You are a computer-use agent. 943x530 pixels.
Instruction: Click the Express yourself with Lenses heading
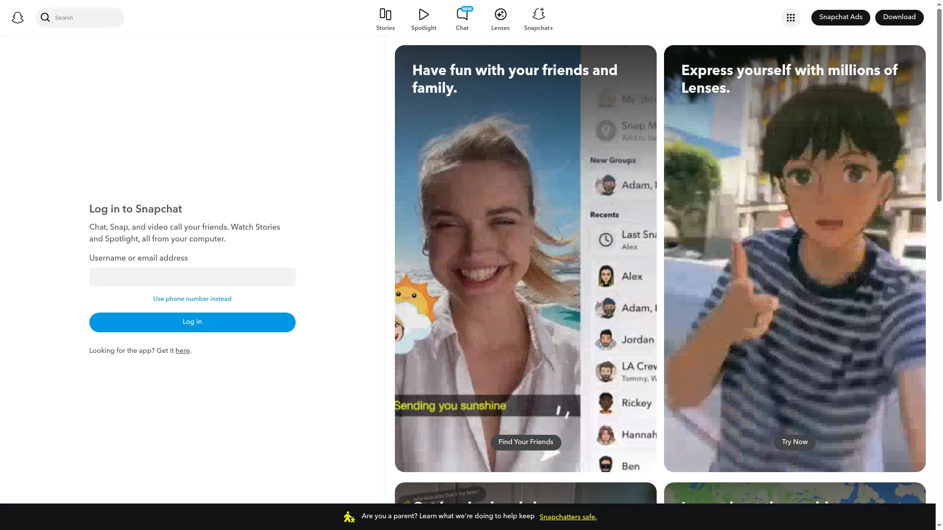click(x=789, y=79)
